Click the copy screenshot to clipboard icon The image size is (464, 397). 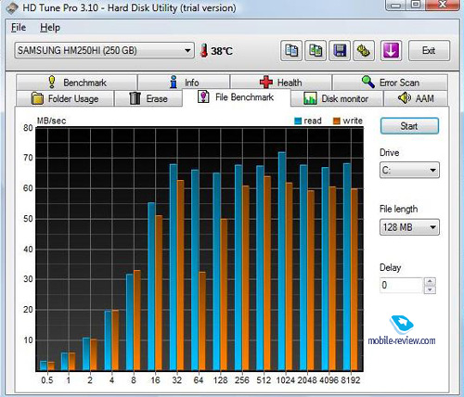[x=316, y=50]
